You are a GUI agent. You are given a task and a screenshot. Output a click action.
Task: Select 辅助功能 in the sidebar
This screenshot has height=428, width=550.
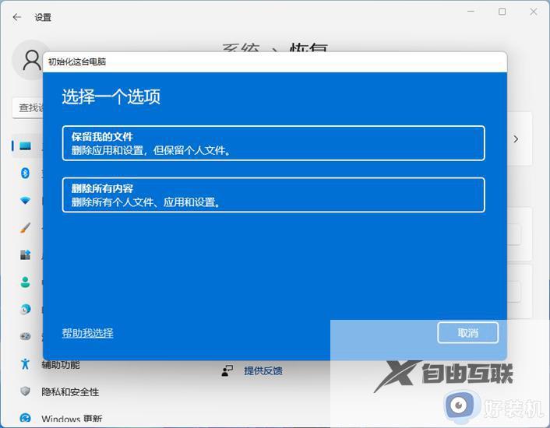pyautogui.click(x=61, y=365)
